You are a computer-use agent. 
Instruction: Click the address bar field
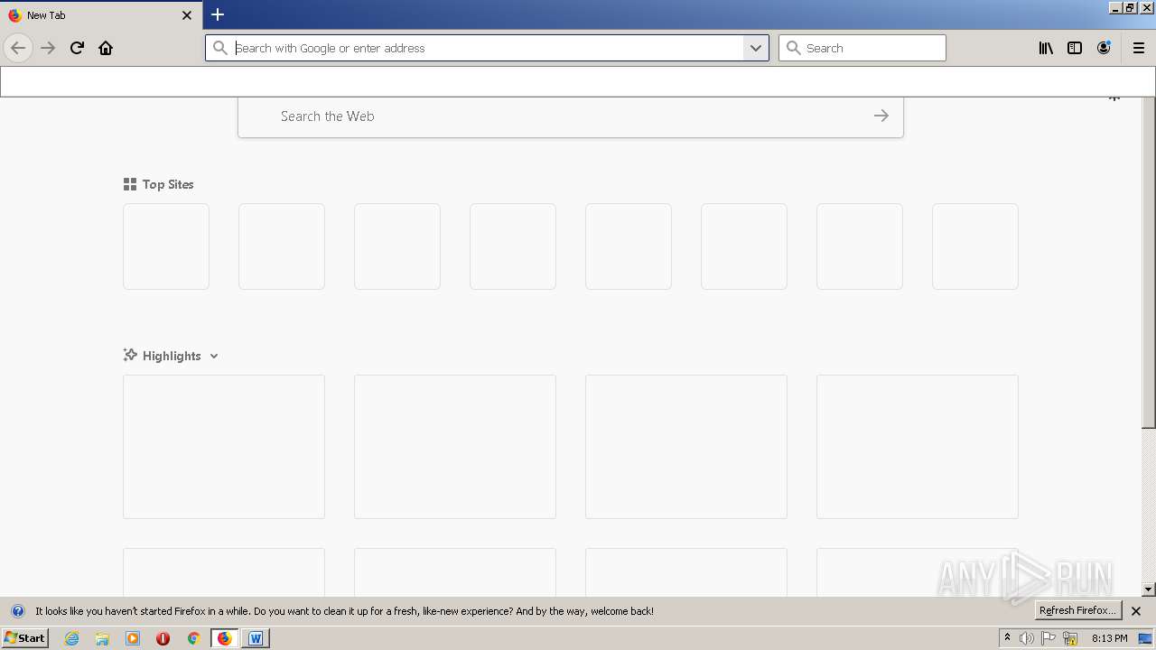pos(488,48)
